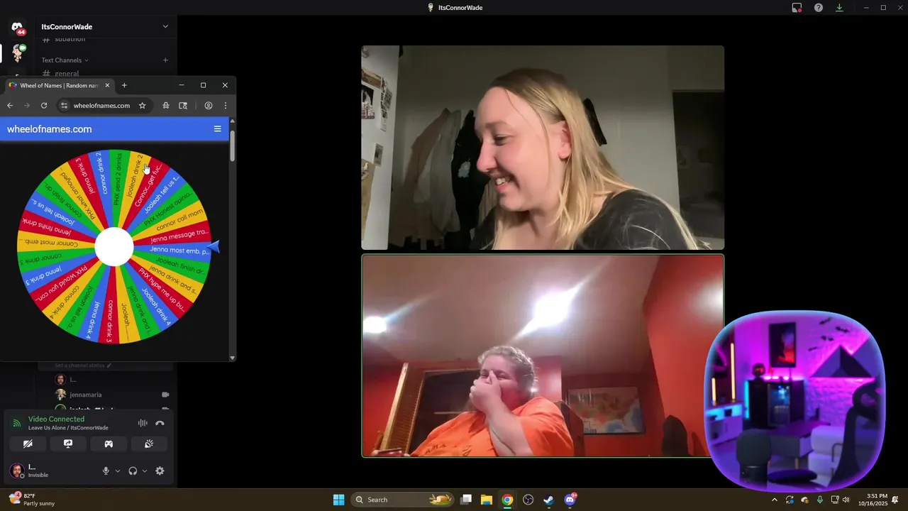
Task: Close the Wheel of Names tab
Action: tap(107, 85)
